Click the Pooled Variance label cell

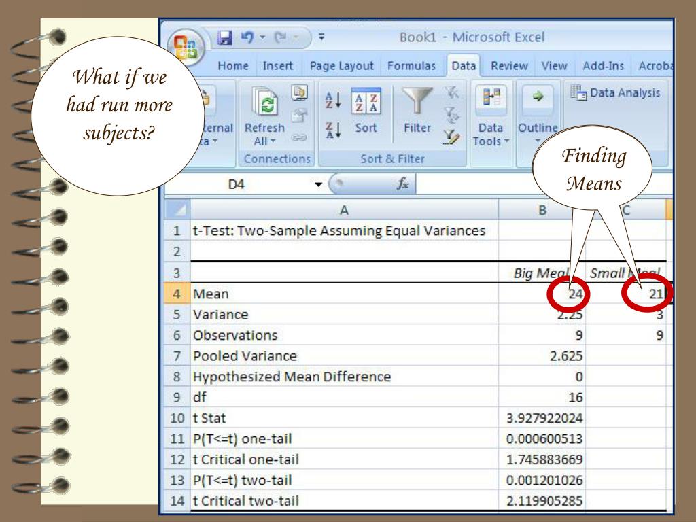(344, 355)
